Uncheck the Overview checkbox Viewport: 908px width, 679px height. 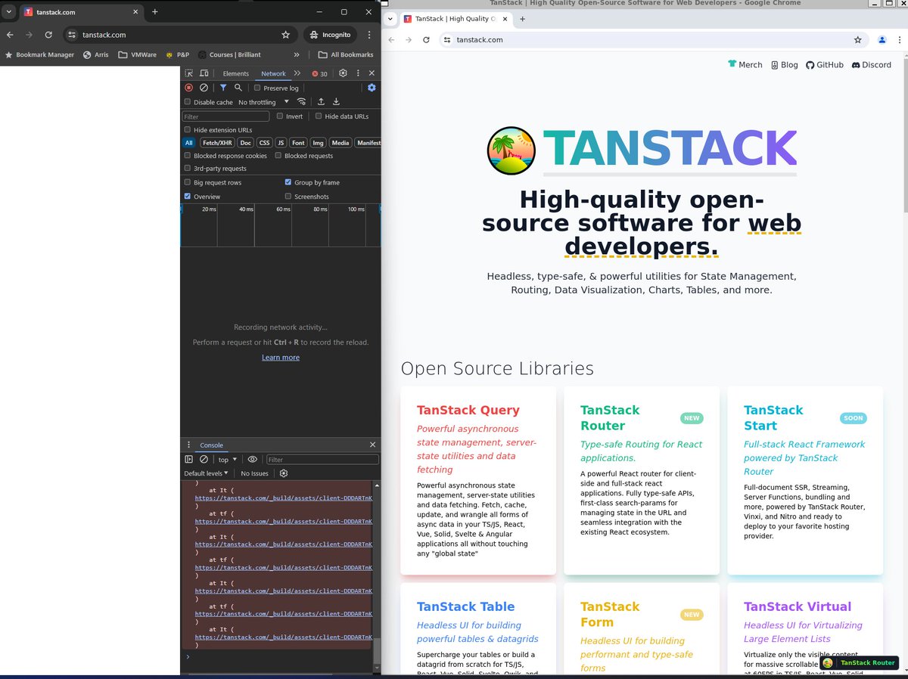click(188, 197)
